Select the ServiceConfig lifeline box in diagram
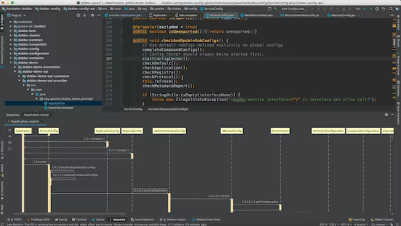Image resolution: width=401 pixels, height=226 pixels. click(x=48, y=131)
